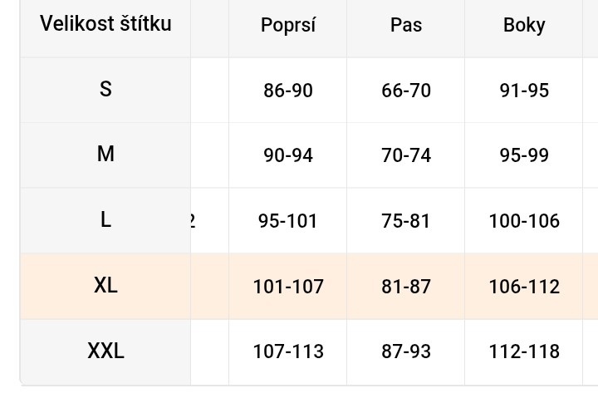Viewport: 598px width, 403px height.
Task: Select the 'Pas' column header
Action: pos(406,25)
